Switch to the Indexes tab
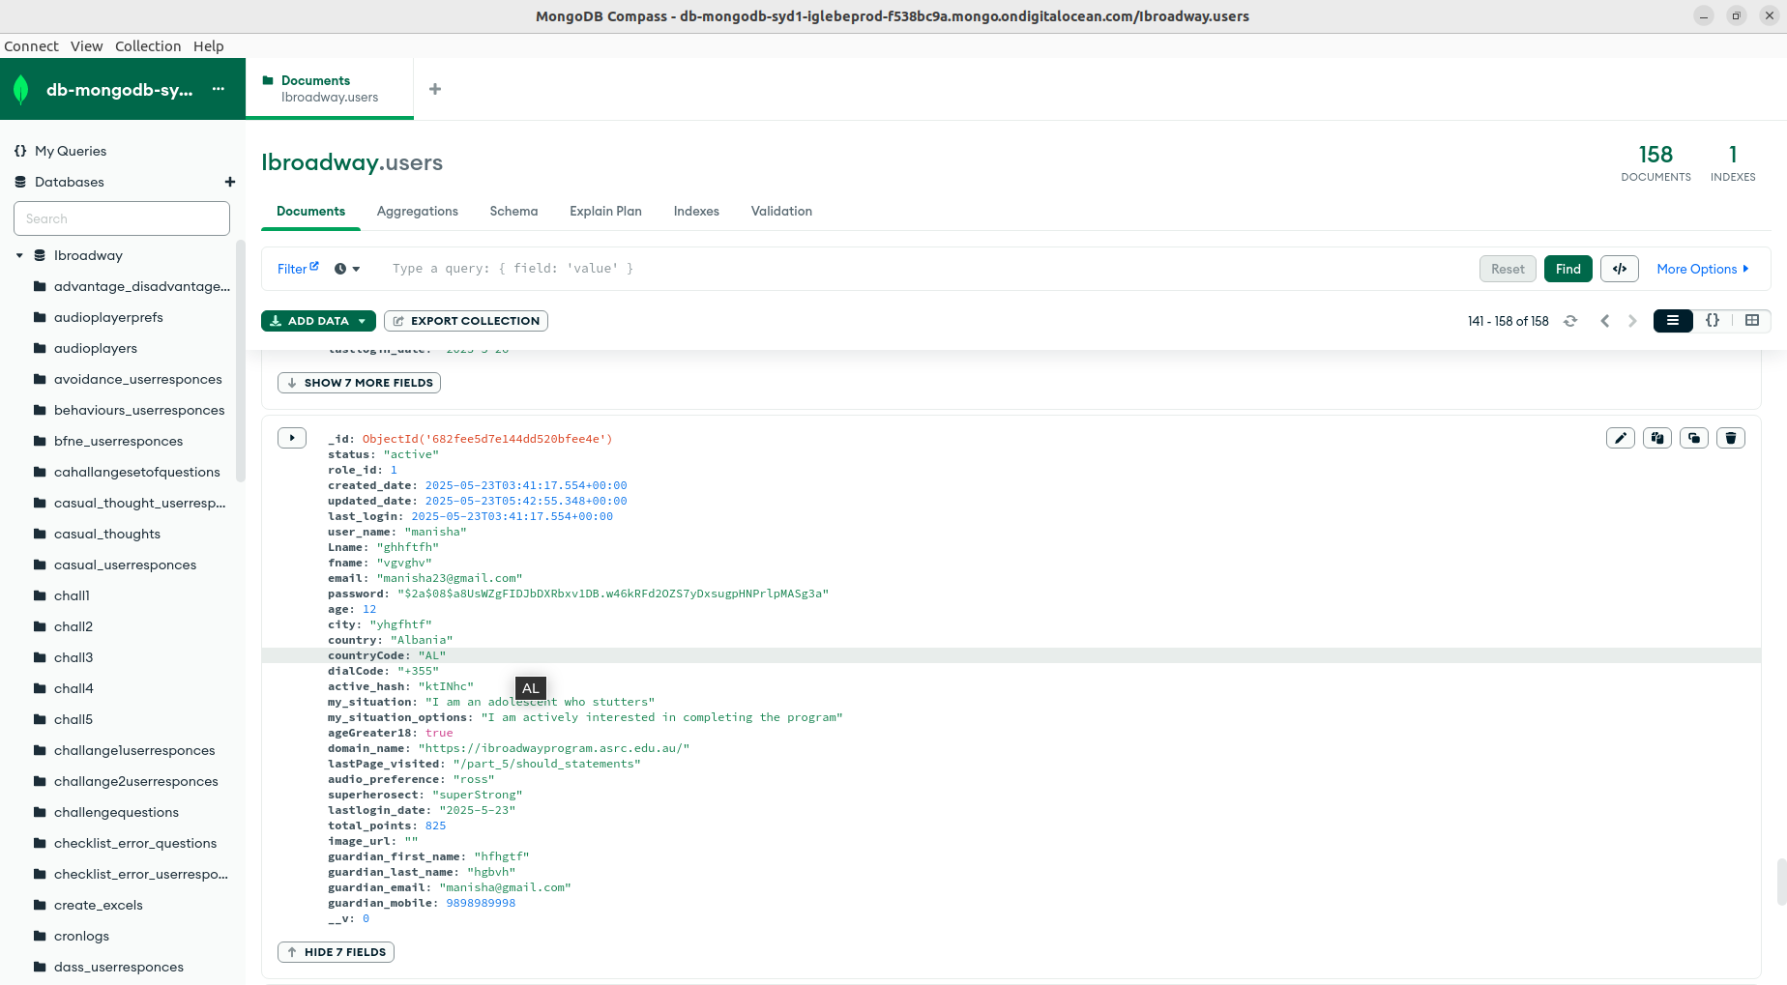 [x=696, y=211]
